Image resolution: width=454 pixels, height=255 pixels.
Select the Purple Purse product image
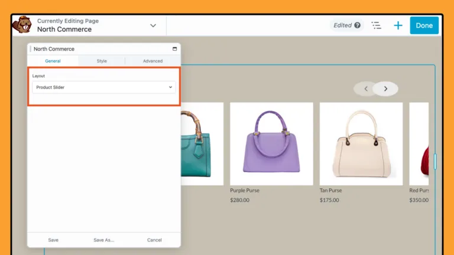click(x=271, y=143)
